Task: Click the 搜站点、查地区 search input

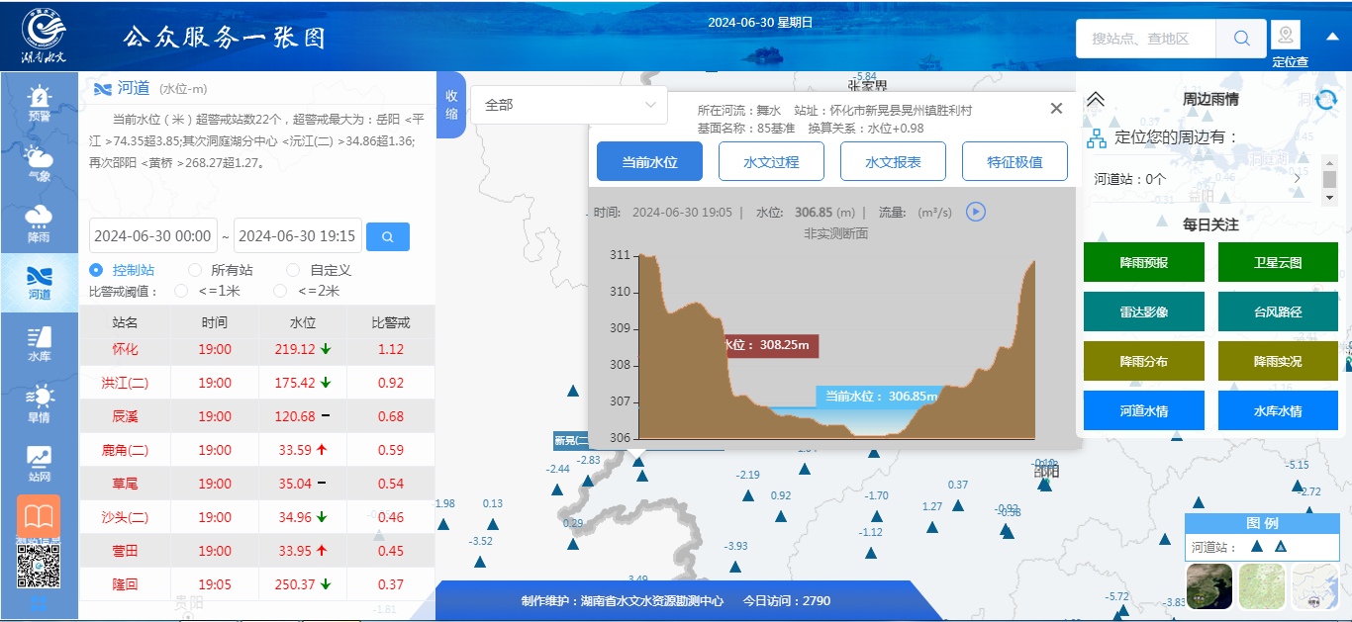Action: [1147, 39]
